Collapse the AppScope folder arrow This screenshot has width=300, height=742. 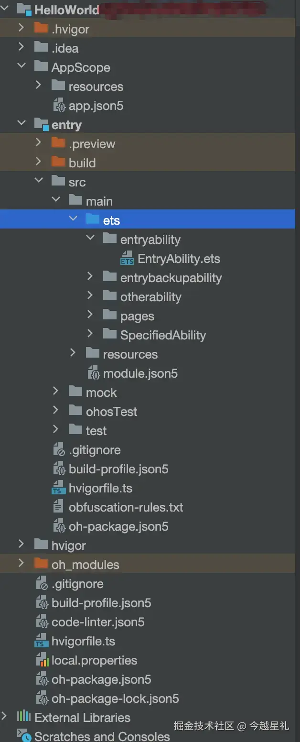coord(21,66)
